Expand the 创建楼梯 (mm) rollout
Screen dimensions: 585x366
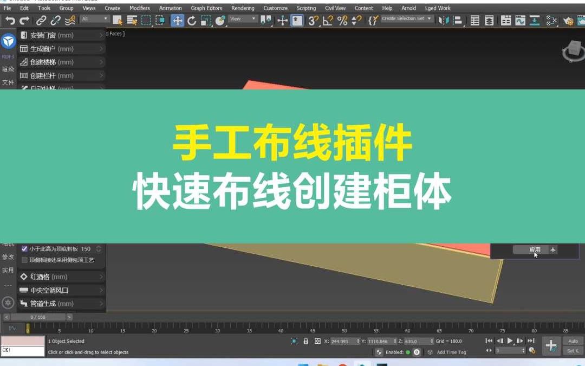(x=62, y=62)
